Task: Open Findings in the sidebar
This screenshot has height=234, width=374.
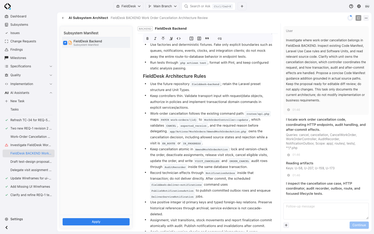Action: pos(29,50)
